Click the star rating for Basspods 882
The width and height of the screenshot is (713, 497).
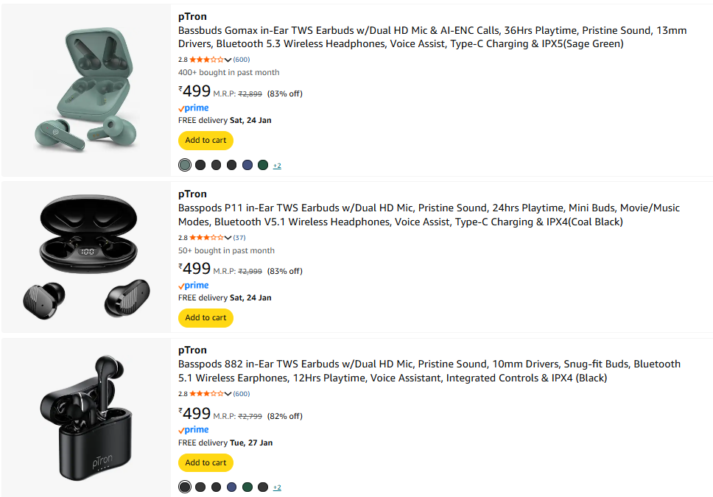coord(206,394)
